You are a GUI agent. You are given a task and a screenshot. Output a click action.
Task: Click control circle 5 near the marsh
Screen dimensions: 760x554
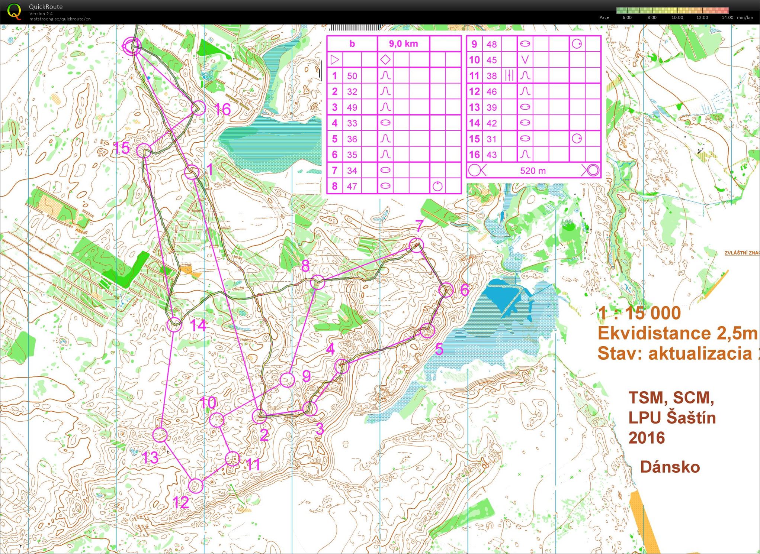427,331
